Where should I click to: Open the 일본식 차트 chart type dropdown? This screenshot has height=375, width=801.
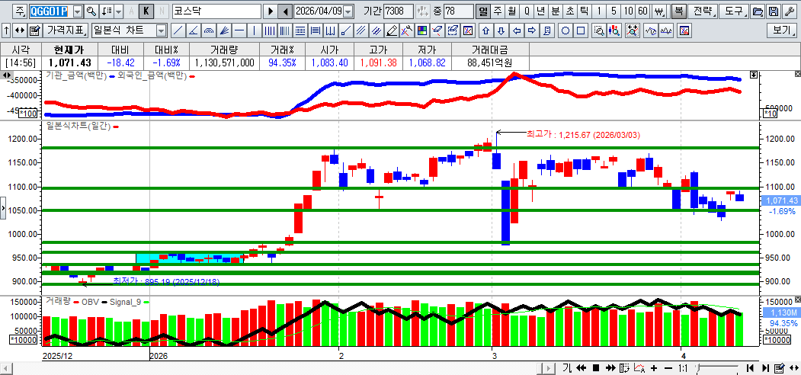(x=161, y=30)
